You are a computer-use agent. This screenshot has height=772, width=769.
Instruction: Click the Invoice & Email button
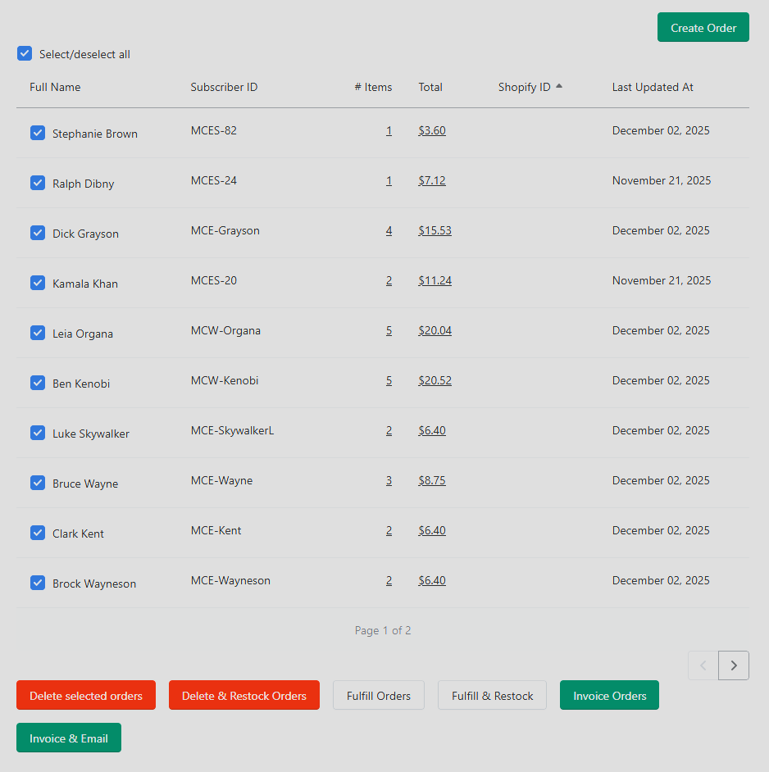(x=69, y=738)
